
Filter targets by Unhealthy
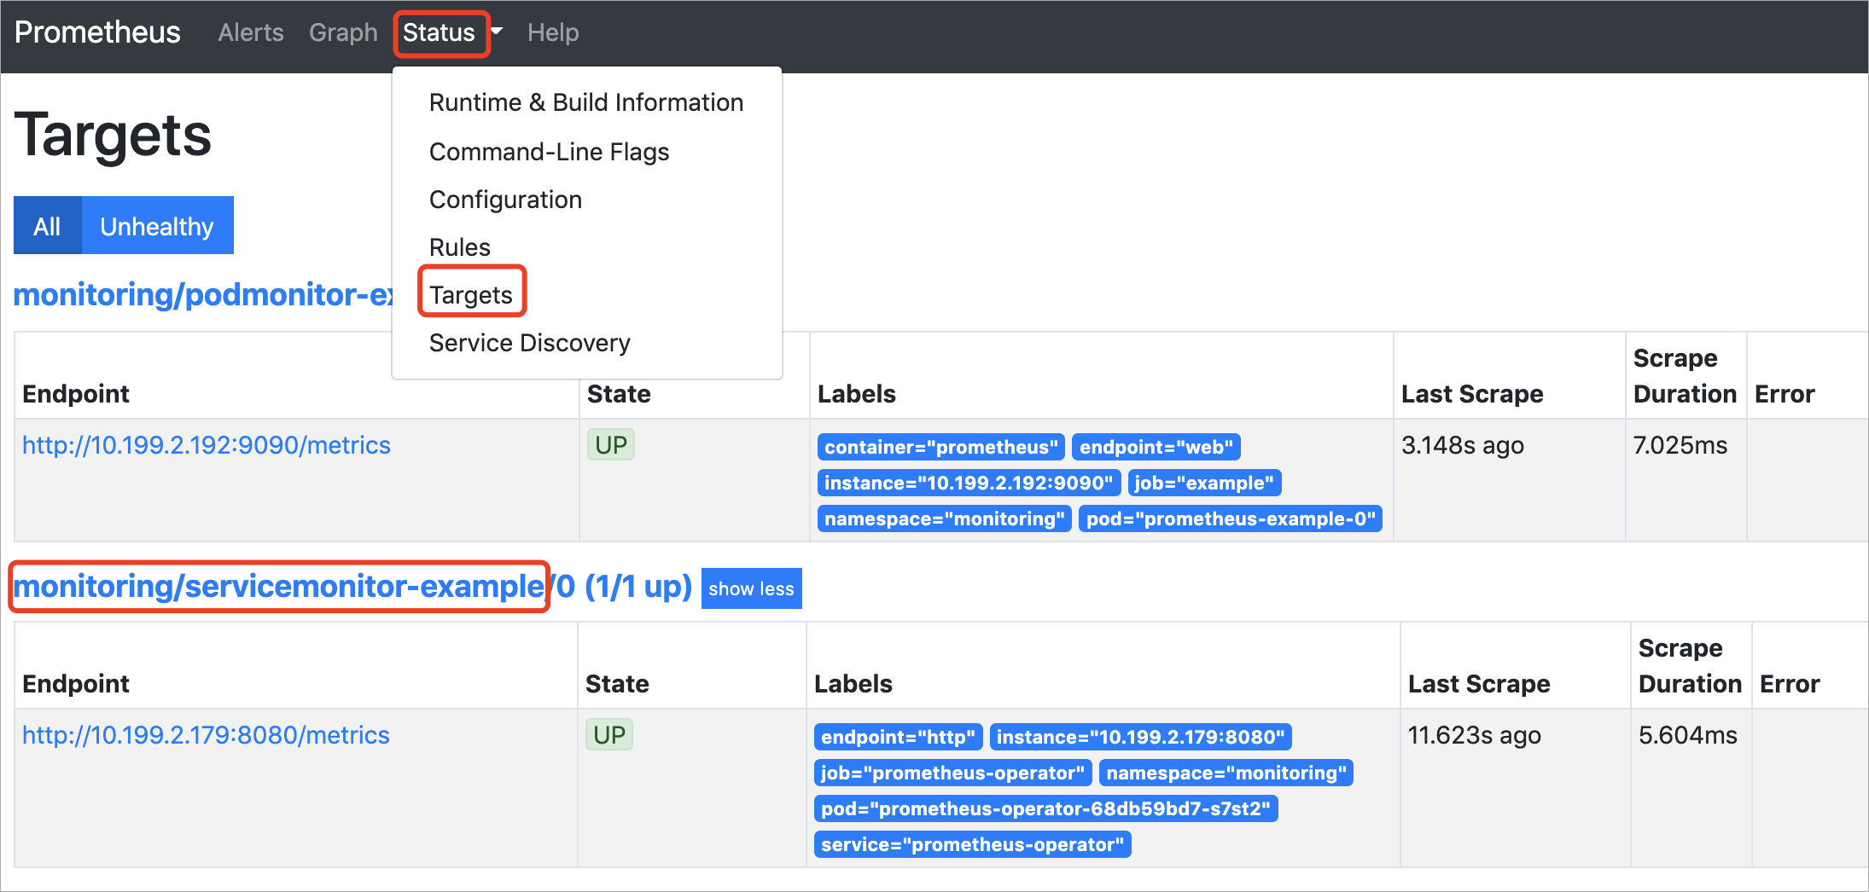[x=156, y=226]
